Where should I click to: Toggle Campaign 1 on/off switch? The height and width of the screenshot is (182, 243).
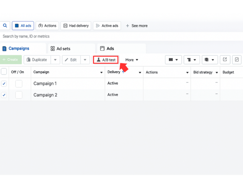19,83
